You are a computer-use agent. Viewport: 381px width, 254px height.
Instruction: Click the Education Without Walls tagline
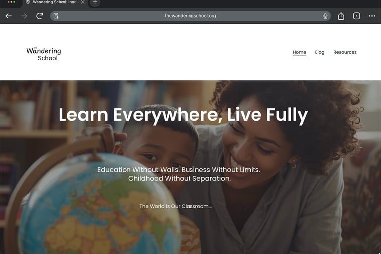[179, 174]
